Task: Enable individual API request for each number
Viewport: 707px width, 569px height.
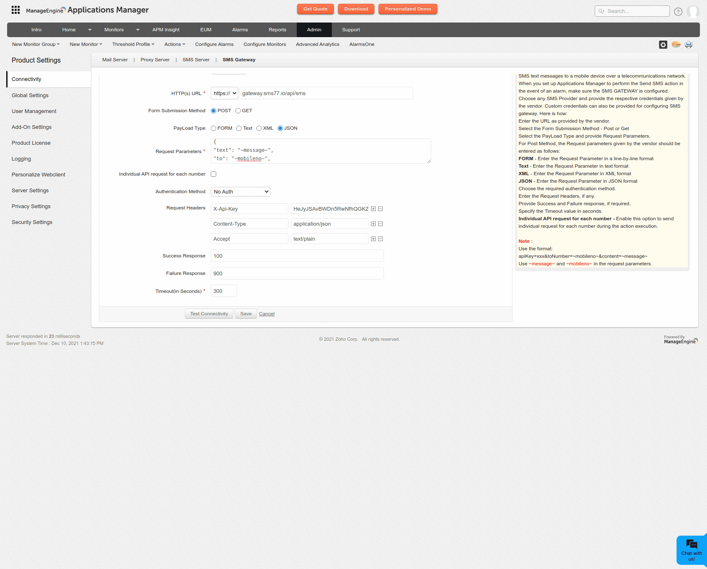Action: pyautogui.click(x=214, y=174)
